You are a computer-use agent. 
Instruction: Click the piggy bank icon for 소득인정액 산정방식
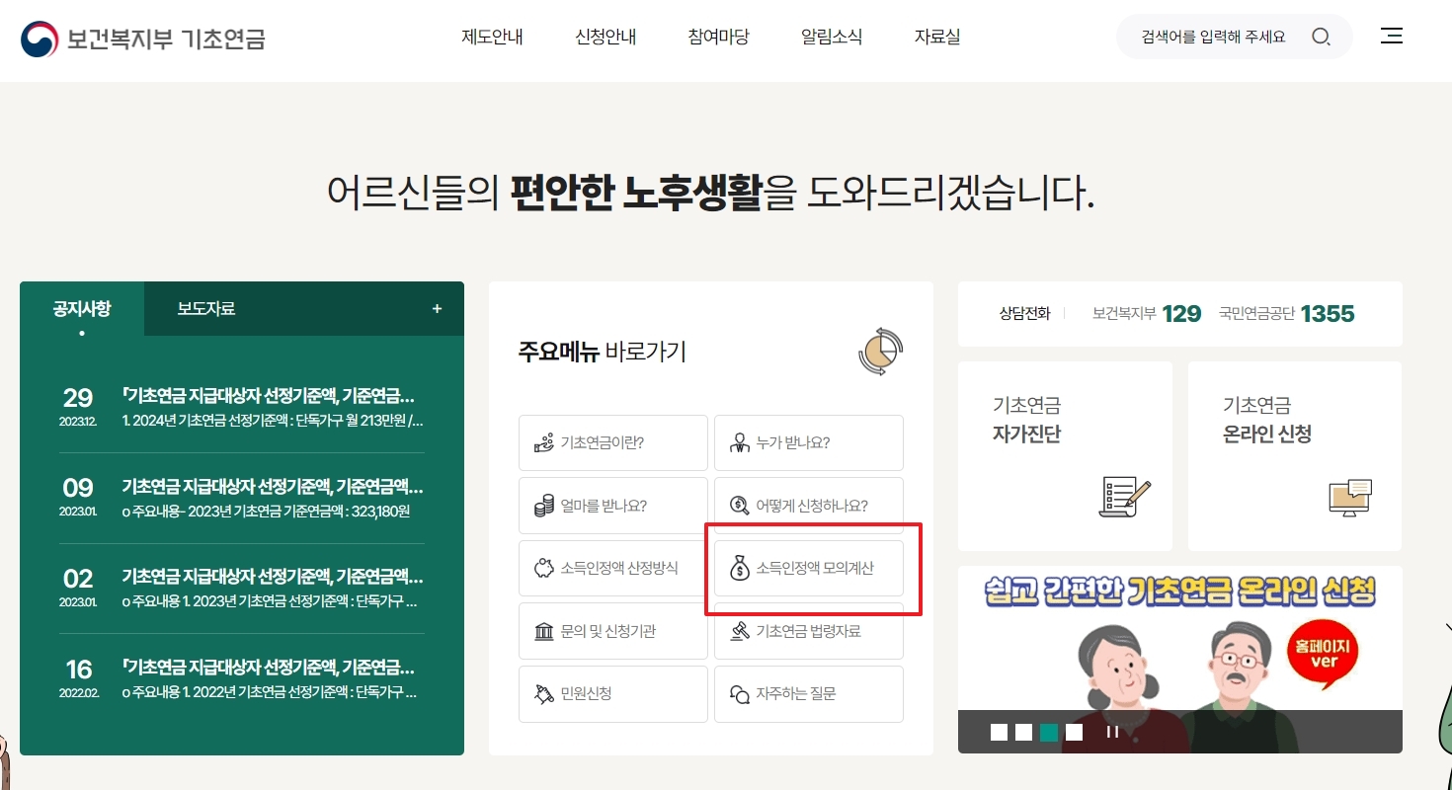[543, 568]
